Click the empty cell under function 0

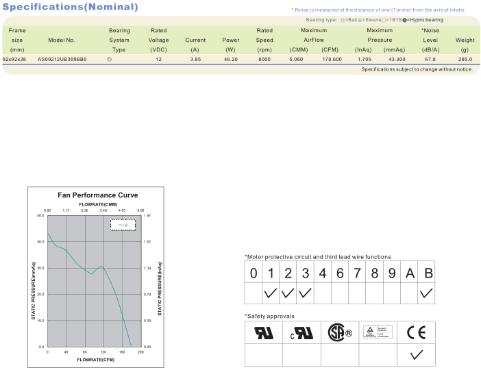click(x=254, y=293)
